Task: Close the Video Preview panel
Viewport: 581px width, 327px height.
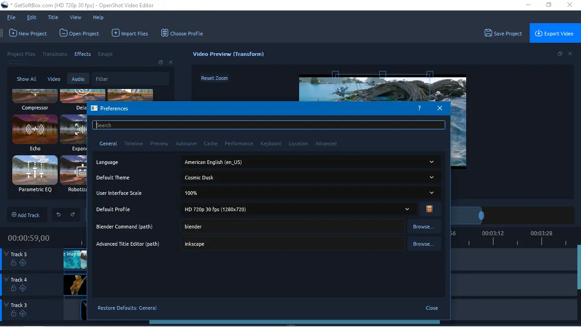Action: (570, 54)
